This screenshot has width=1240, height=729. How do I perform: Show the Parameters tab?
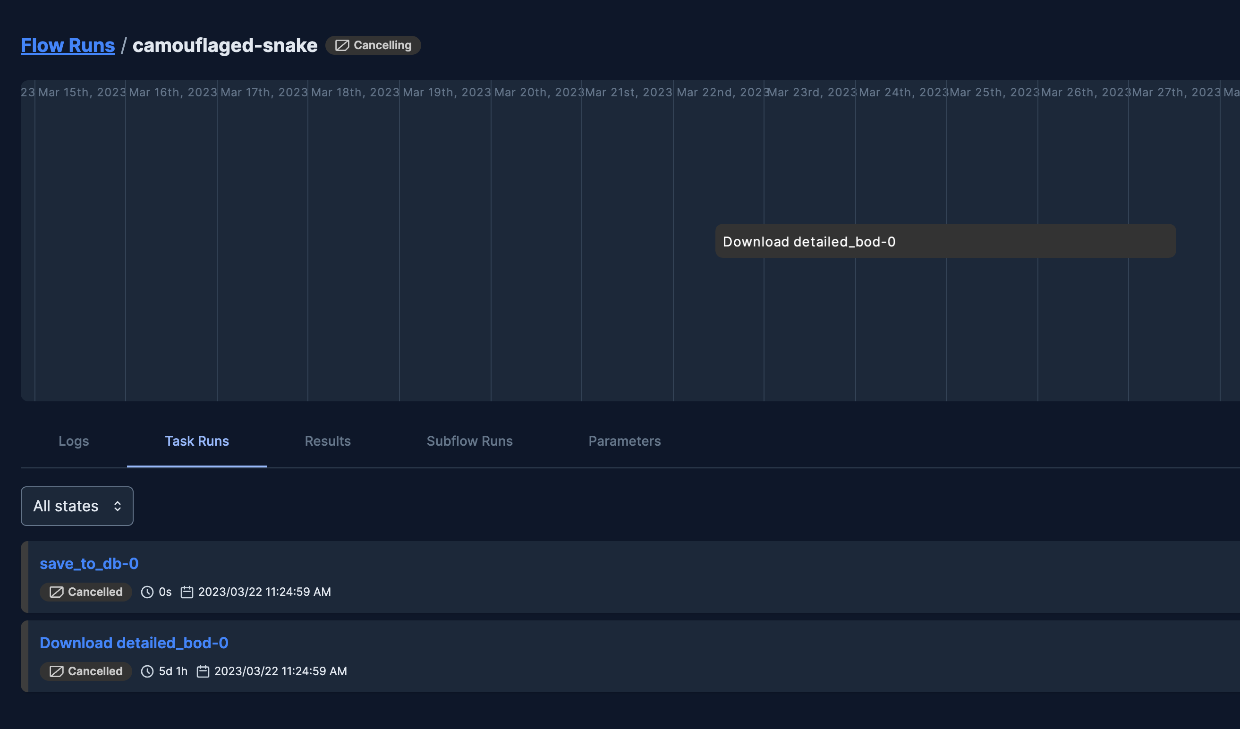pos(624,441)
